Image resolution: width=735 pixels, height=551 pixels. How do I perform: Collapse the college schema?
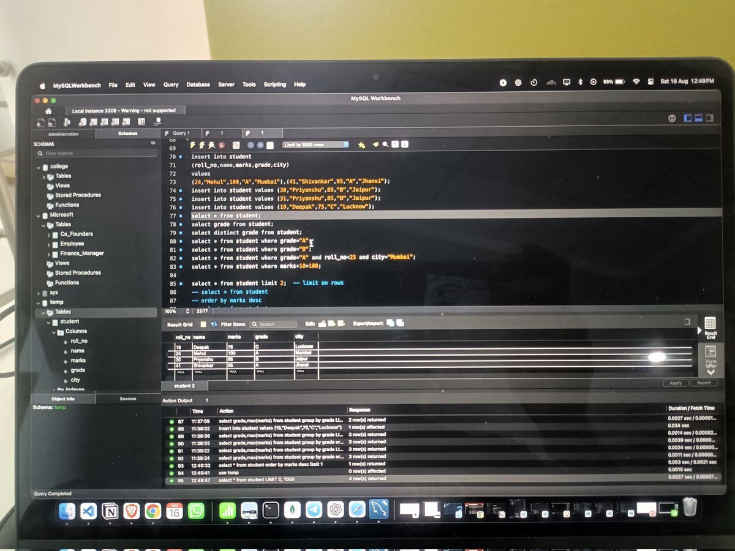39,167
